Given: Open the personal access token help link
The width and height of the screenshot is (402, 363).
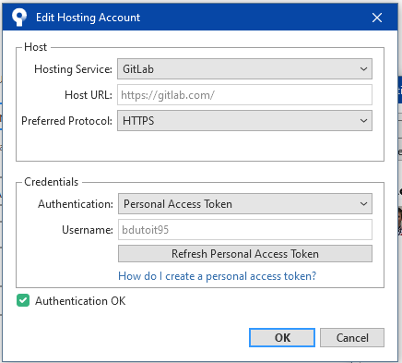Looking at the screenshot, I should coord(217,276).
